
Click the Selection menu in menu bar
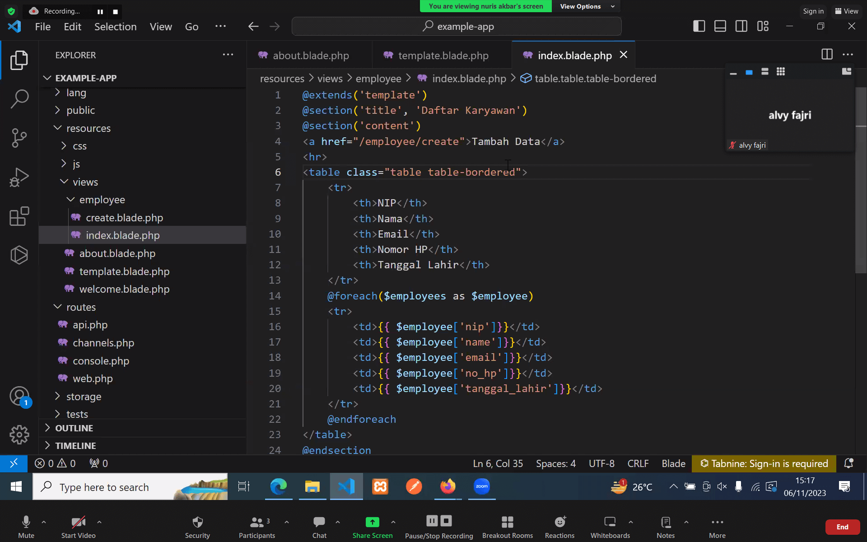116,26
